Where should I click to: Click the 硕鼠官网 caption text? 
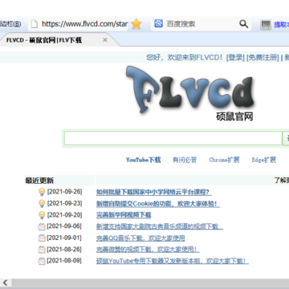pyautogui.click(x=234, y=116)
